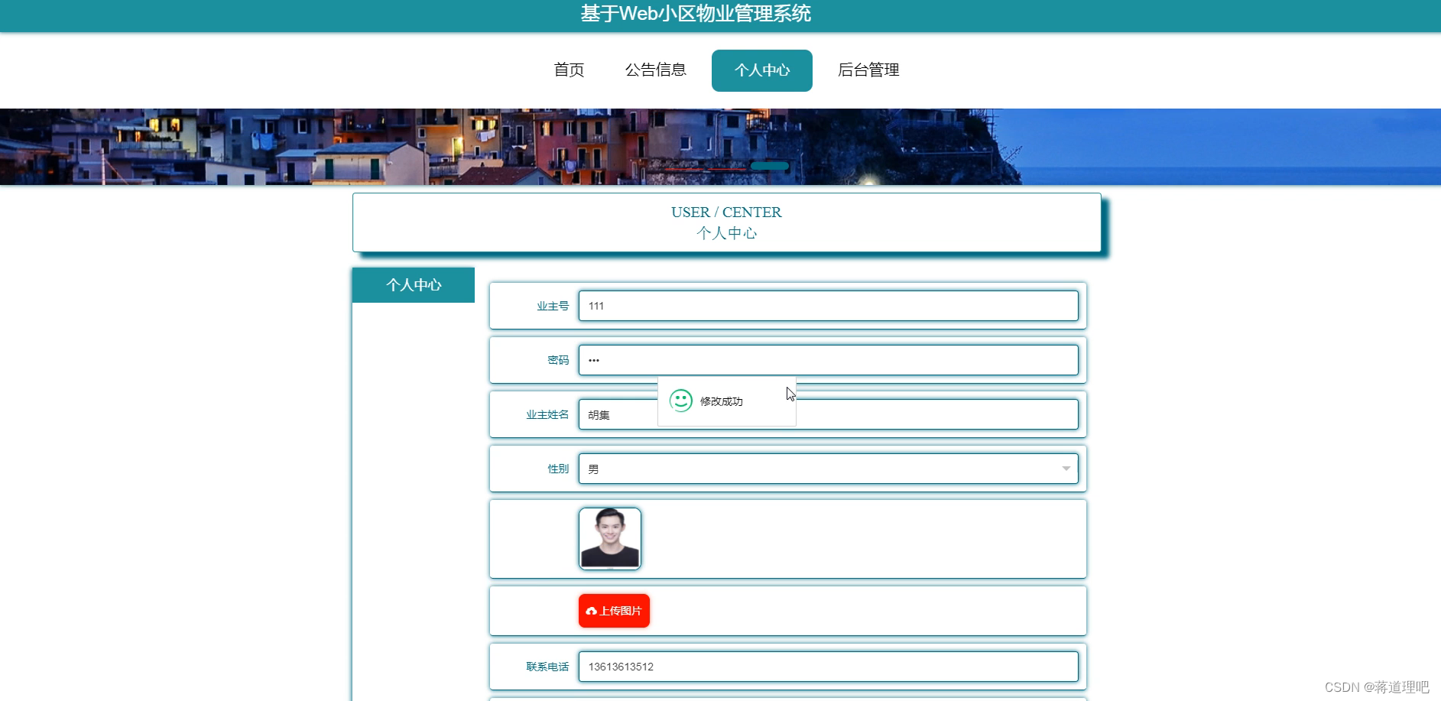Click the USER / CENTER banner
The width and height of the screenshot is (1441, 701).
click(x=726, y=222)
